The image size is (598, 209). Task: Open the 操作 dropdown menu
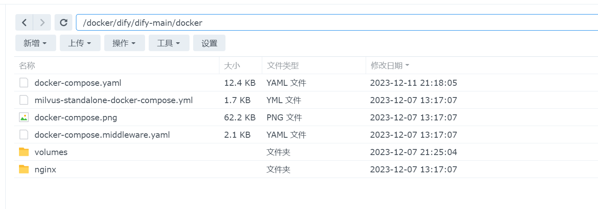(x=124, y=43)
